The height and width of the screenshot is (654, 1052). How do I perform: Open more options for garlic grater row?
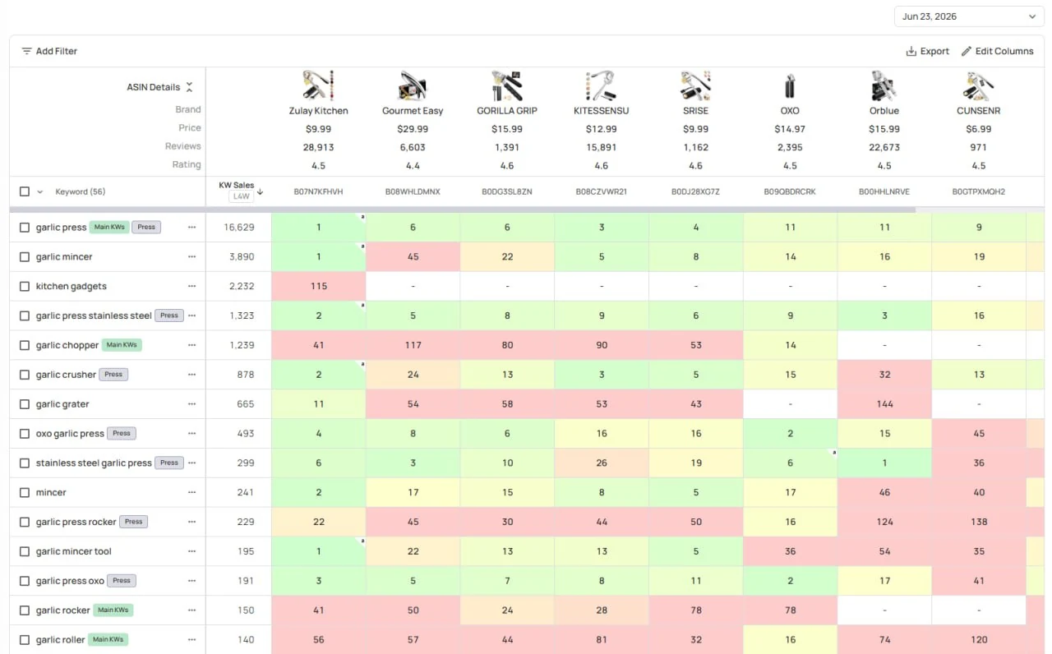click(191, 404)
